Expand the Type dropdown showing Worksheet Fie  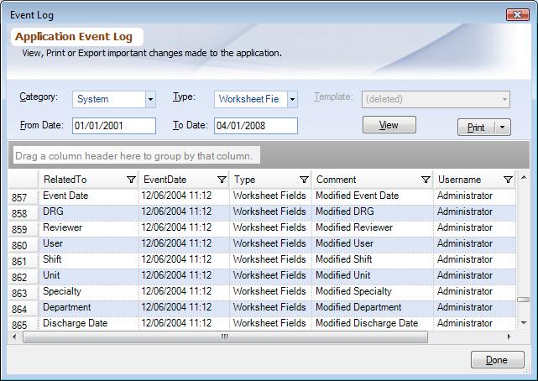point(292,100)
